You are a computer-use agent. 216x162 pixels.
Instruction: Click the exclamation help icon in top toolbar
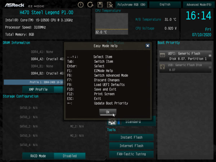(81, 5)
